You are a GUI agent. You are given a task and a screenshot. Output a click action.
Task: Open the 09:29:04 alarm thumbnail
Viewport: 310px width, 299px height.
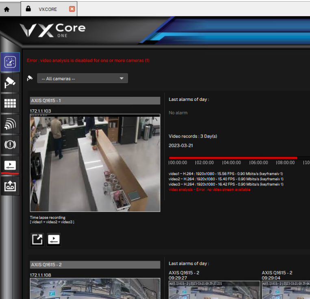[286, 290]
